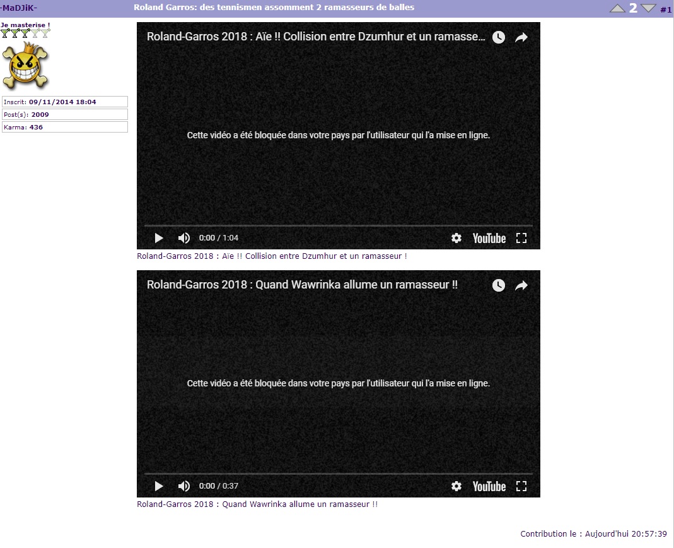Screen dimensions: 674x548
Task: Click Watch Later clock on Wawrinka video
Action: 499,285
